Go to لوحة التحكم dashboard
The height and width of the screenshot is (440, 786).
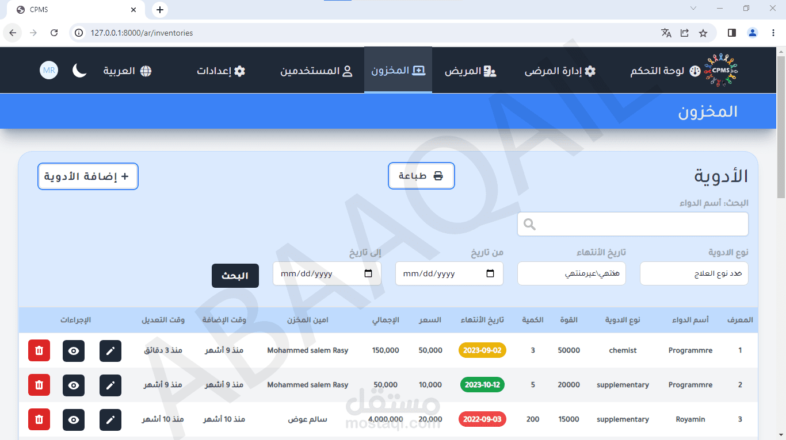click(665, 71)
